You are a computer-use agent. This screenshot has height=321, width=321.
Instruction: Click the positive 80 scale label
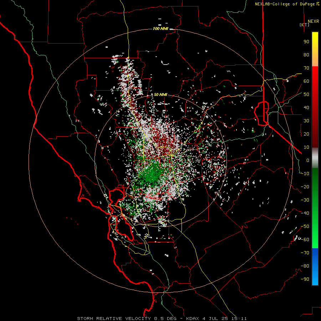pyautogui.click(x=306, y=55)
